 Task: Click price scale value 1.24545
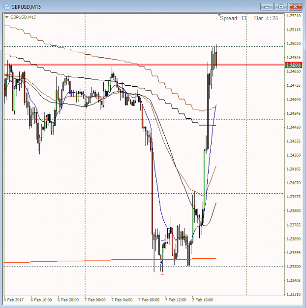pyautogui.click(x=294, y=113)
